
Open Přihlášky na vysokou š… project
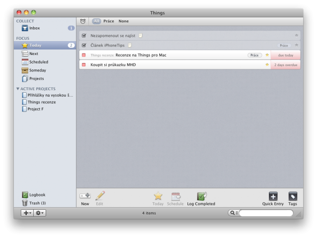click(48, 95)
